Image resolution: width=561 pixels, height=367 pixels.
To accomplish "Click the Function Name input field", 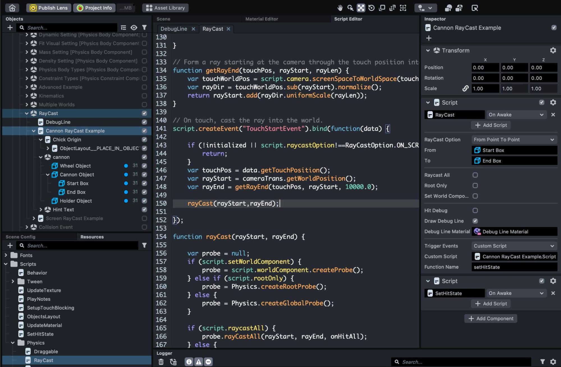I will coord(514,267).
